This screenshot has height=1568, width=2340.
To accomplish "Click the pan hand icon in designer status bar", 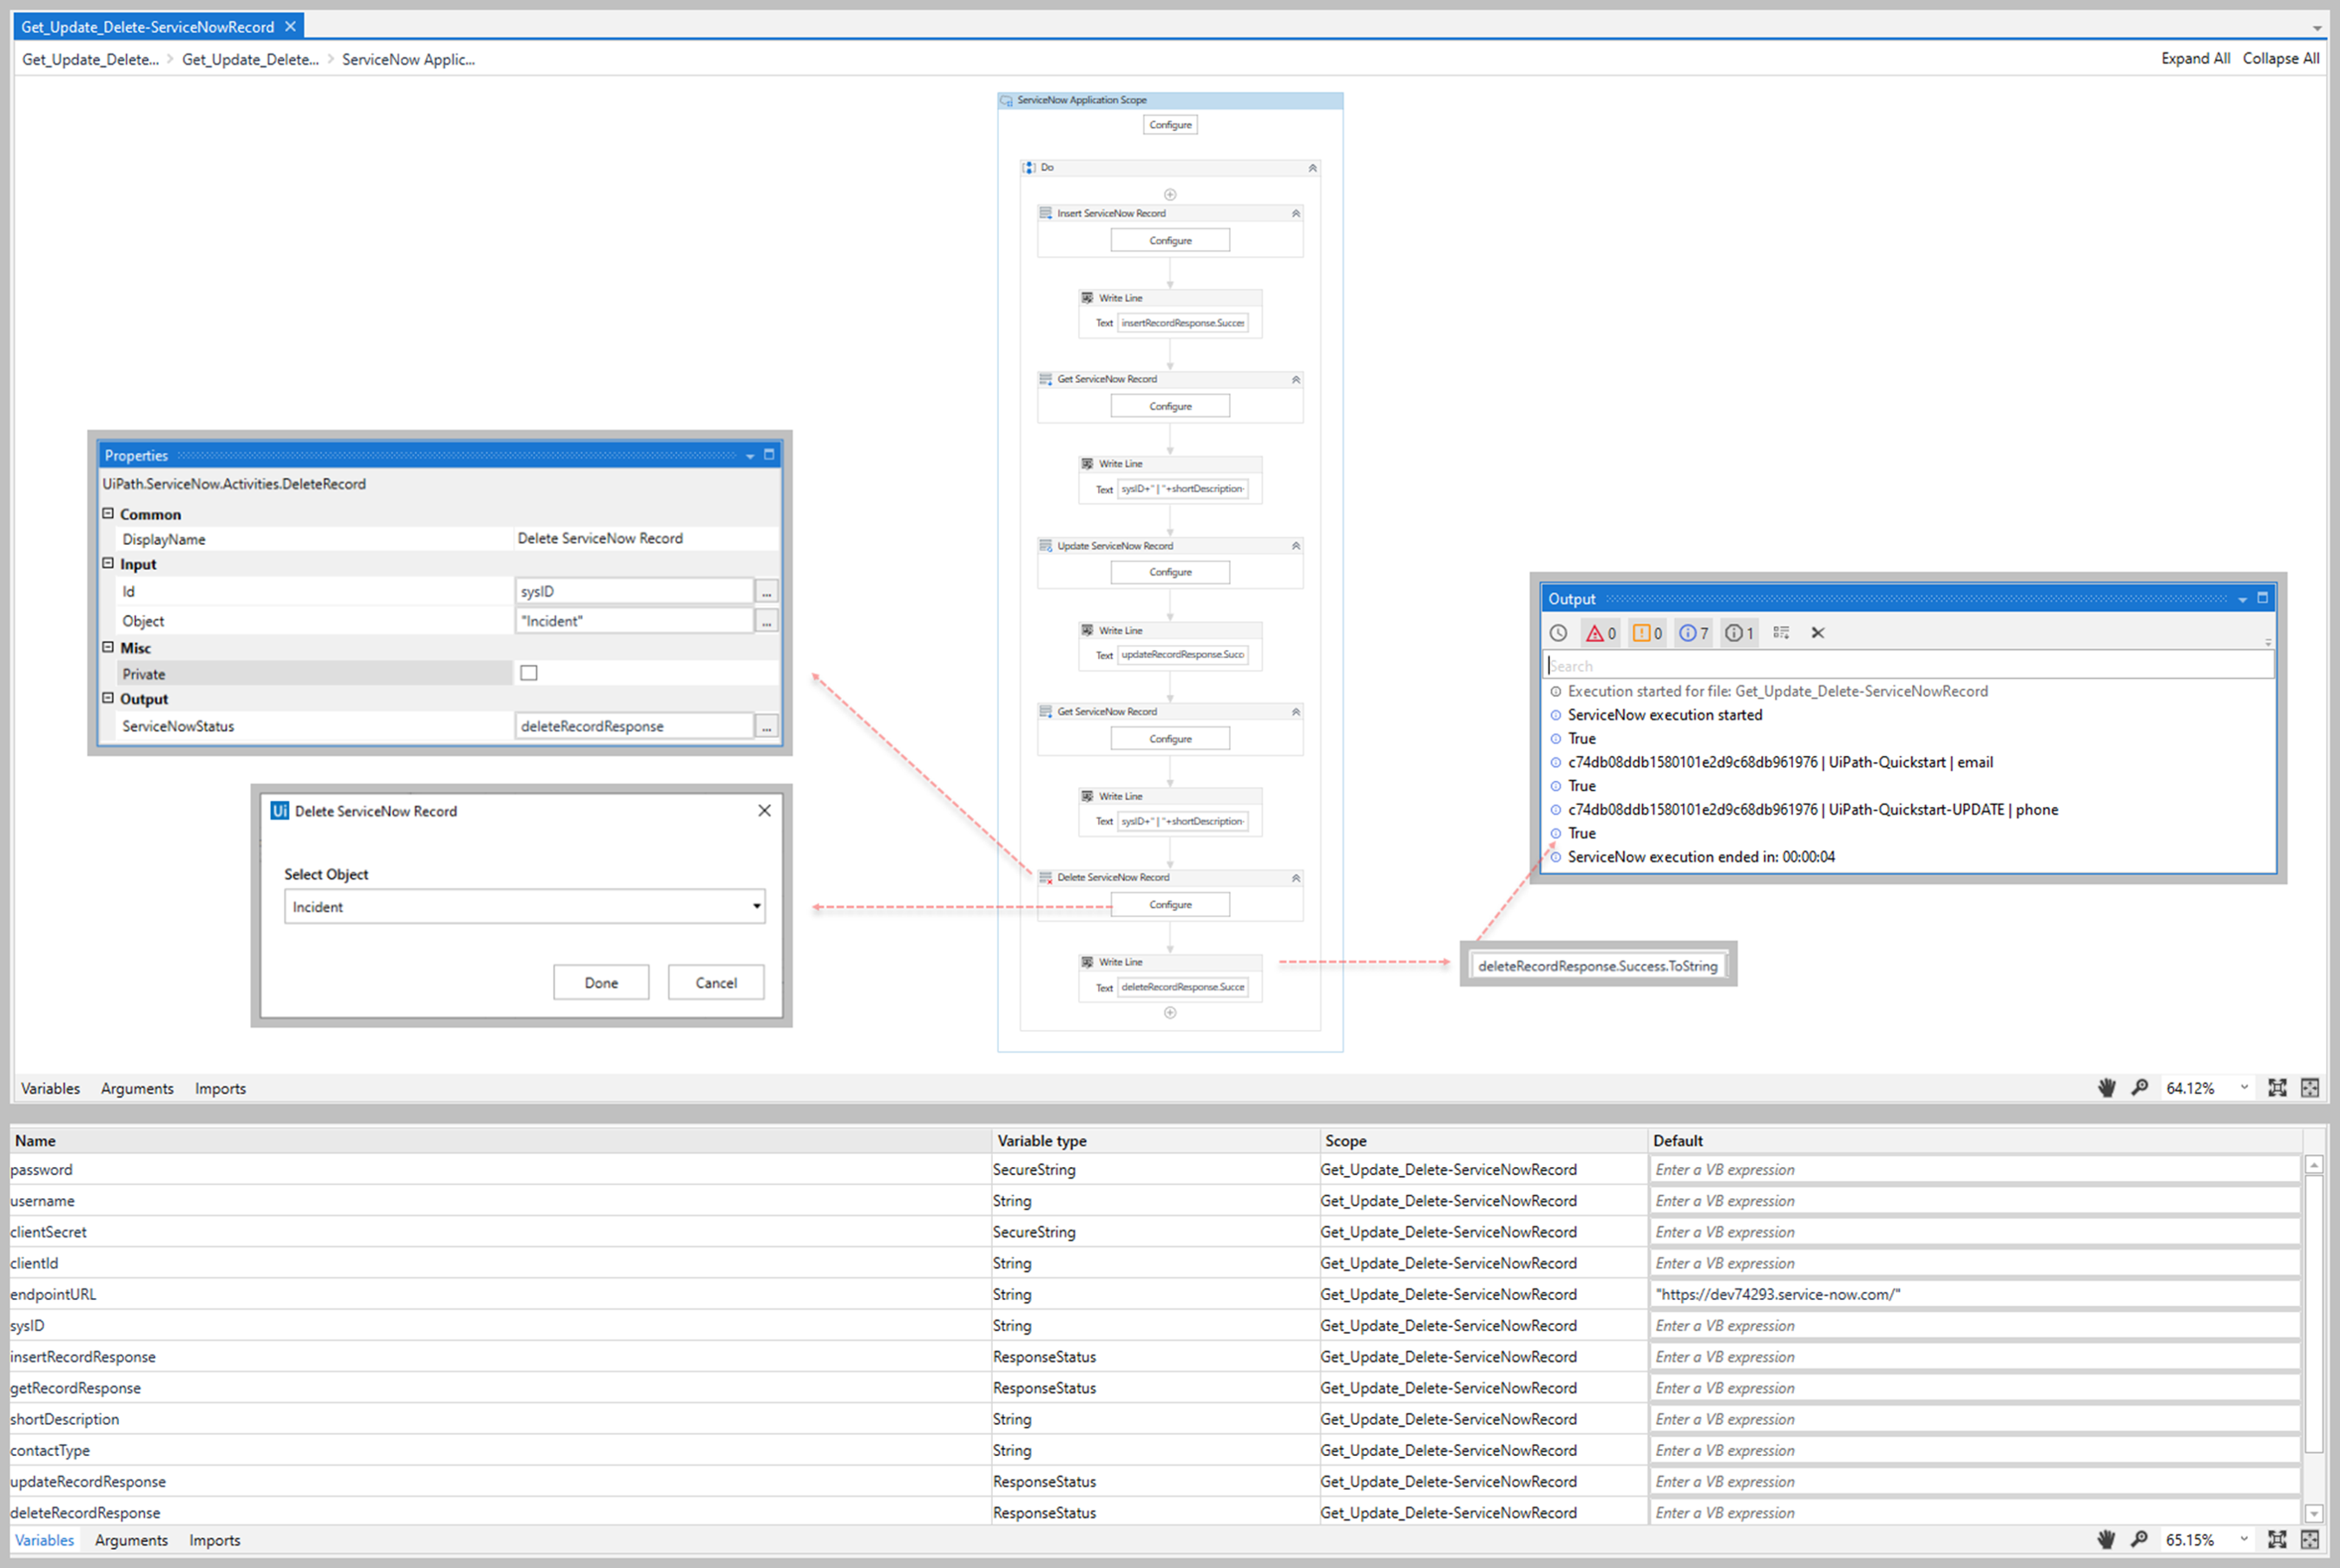I will click(2106, 1088).
